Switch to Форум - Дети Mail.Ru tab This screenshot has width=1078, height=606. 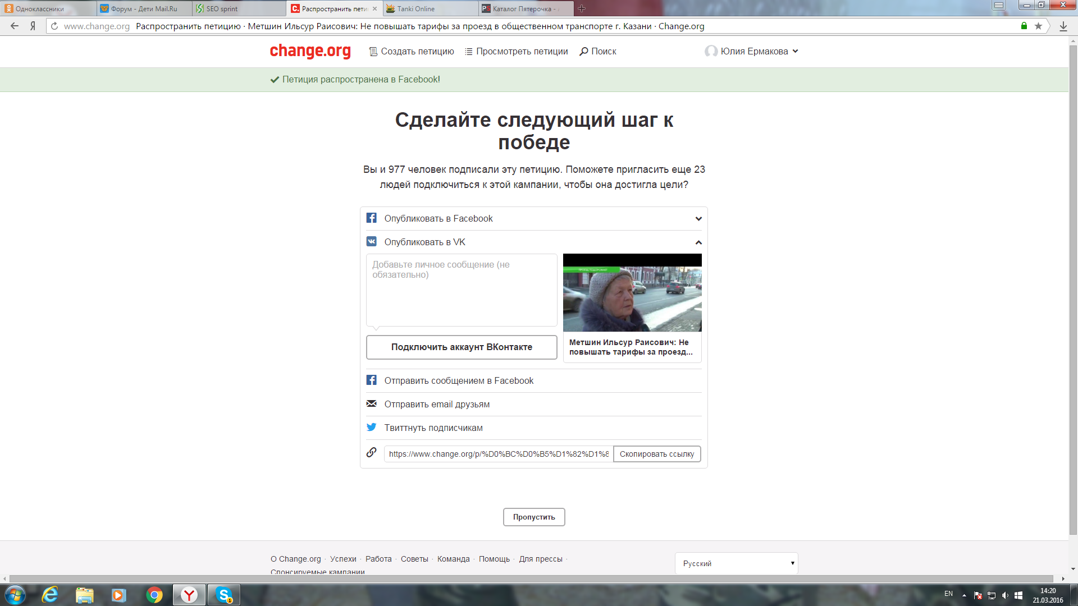144,8
